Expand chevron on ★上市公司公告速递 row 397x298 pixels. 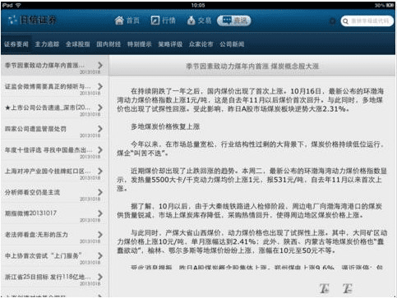100,108
